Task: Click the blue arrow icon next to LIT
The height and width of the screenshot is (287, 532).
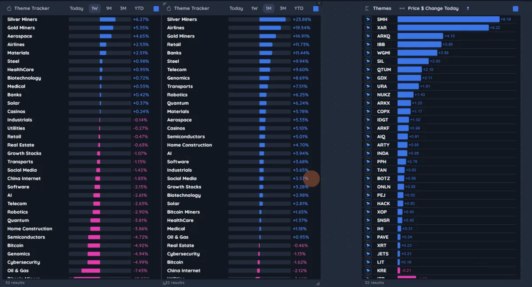Action: click(368, 262)
